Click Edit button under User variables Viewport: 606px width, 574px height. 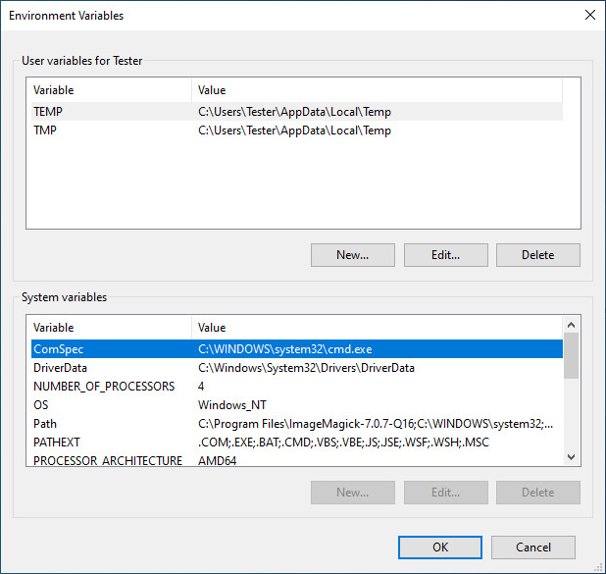[x=445, y=255]
